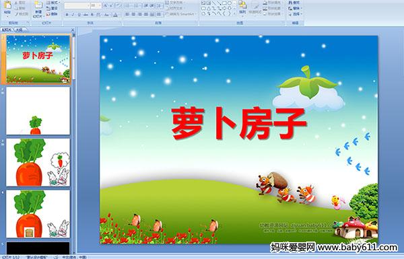Toggle Bold formatting
This screenshot has height=259, width=404.
click(x=67, y=15)
